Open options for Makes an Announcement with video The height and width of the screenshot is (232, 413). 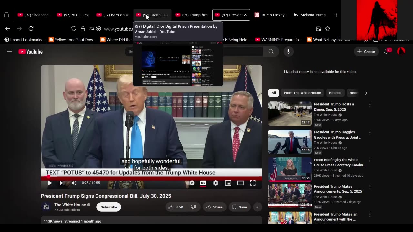coord(370,215)
